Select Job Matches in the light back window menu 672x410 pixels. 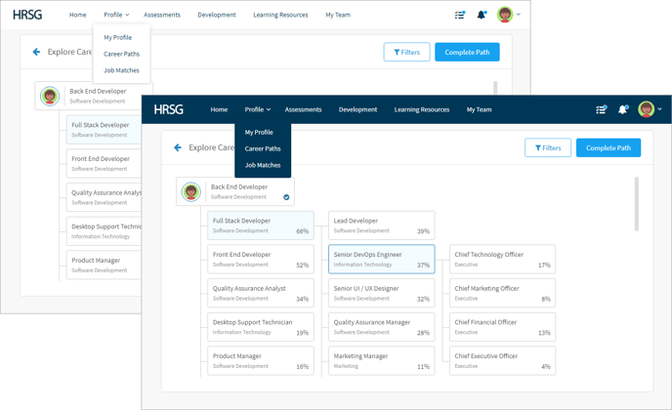click(121, 70)
